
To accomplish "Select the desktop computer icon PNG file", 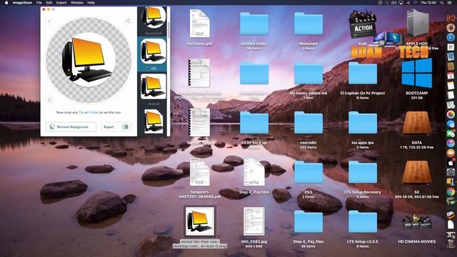I will click(x=200, y=221).
